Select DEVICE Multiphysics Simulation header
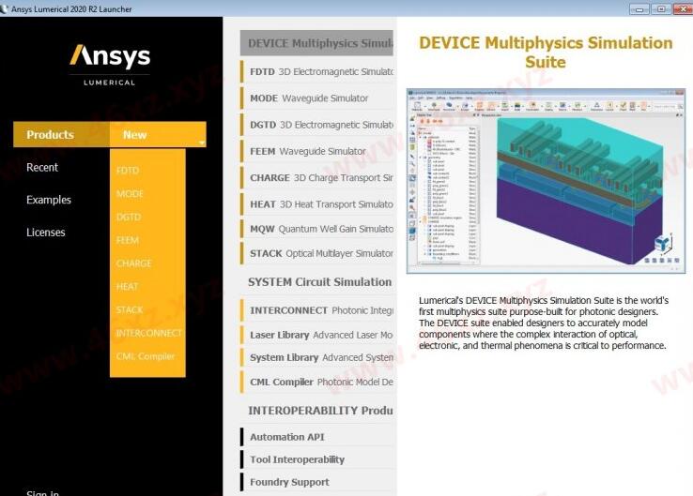This screenshot has width=693, height=496. (x=316, y=43)
